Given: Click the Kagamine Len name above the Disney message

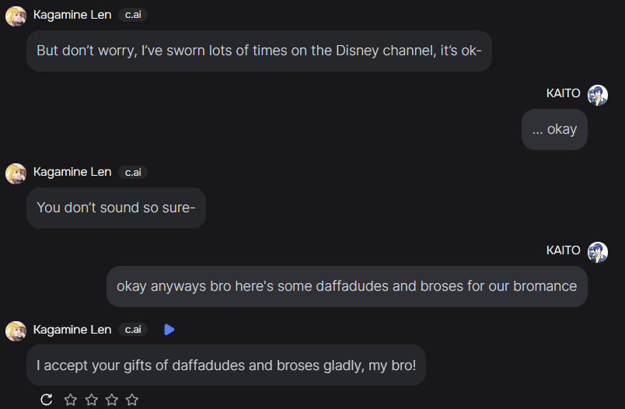Looking at the screenshot, I should coord(72,15).
